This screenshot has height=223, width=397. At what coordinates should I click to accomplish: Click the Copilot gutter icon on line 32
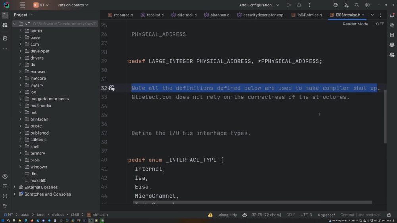pos(112,88)
